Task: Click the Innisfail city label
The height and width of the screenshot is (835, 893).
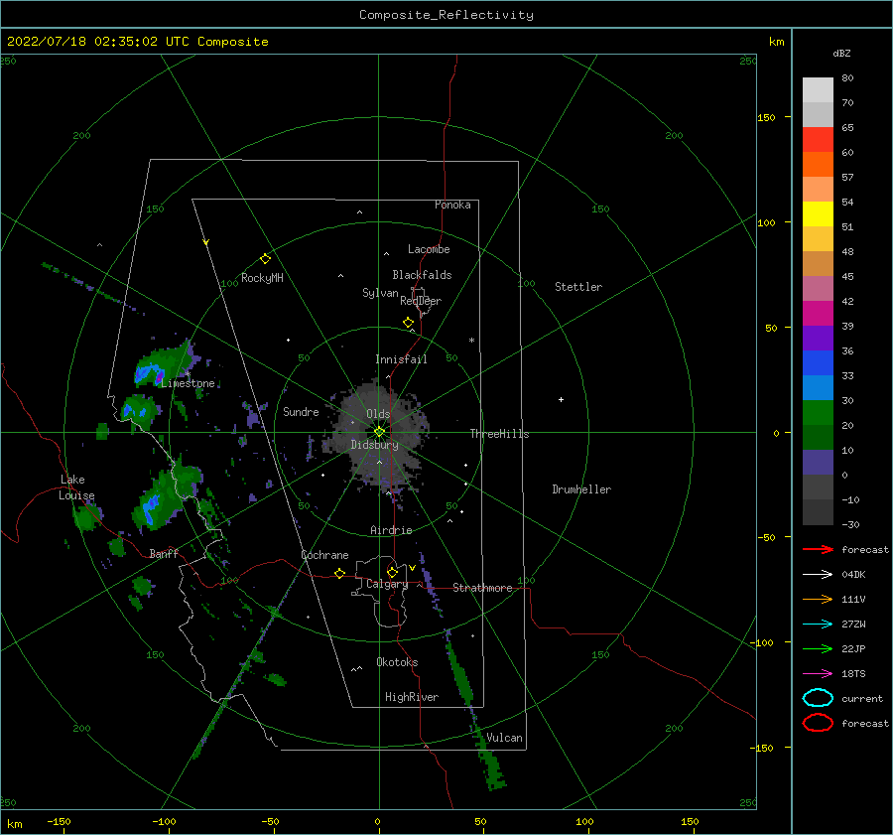Action: (x=401, y=359)
